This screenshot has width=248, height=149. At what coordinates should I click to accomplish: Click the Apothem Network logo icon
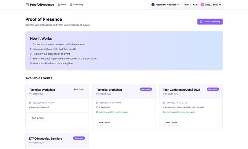pyautogui.click(x=153, y=5)
